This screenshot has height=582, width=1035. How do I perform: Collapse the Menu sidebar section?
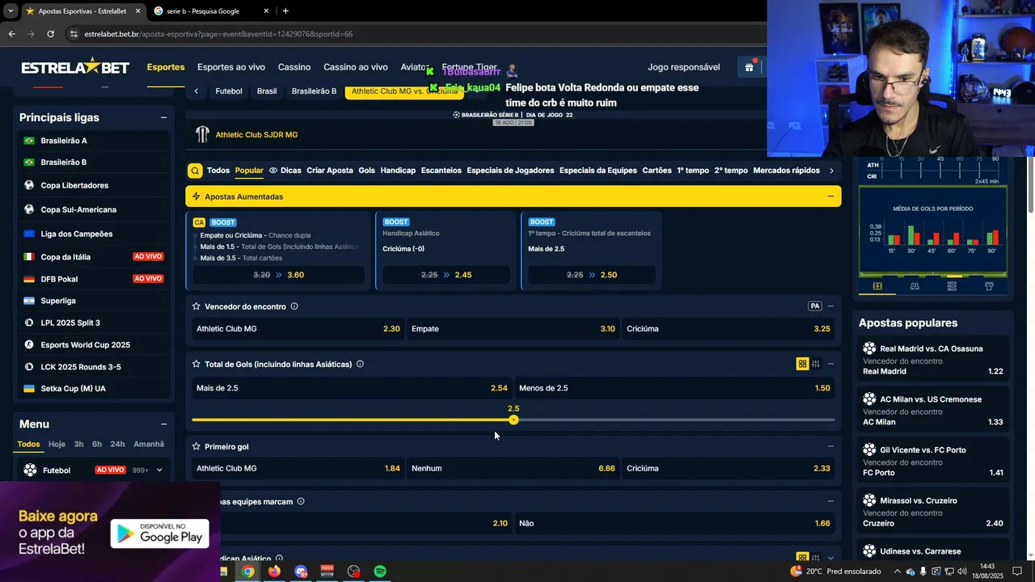[163, 424]
